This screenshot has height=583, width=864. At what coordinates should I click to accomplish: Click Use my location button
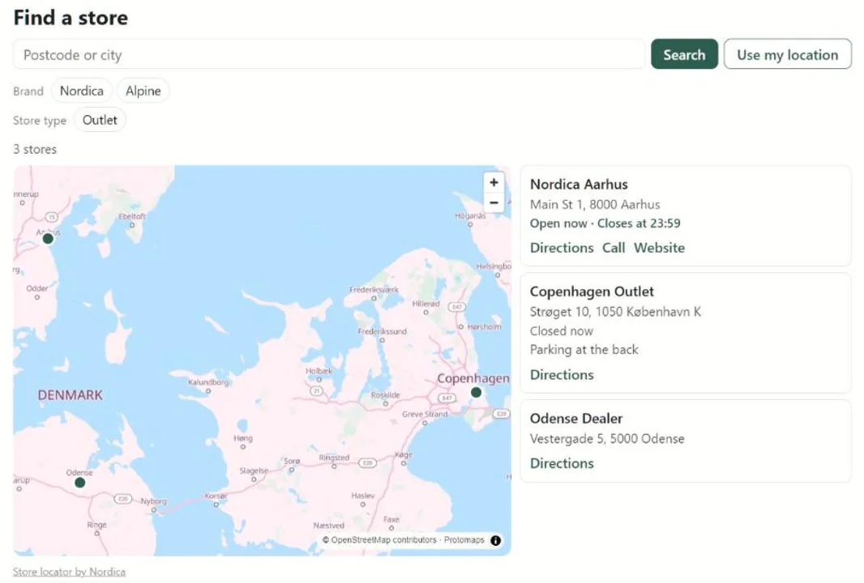pyautogui.click(x=787, y=54)
